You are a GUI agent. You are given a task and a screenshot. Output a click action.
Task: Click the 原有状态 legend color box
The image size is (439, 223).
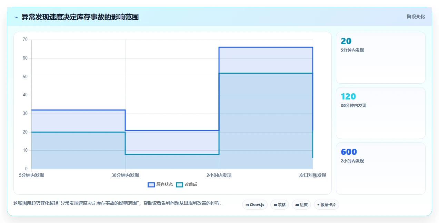coord(151,184)
